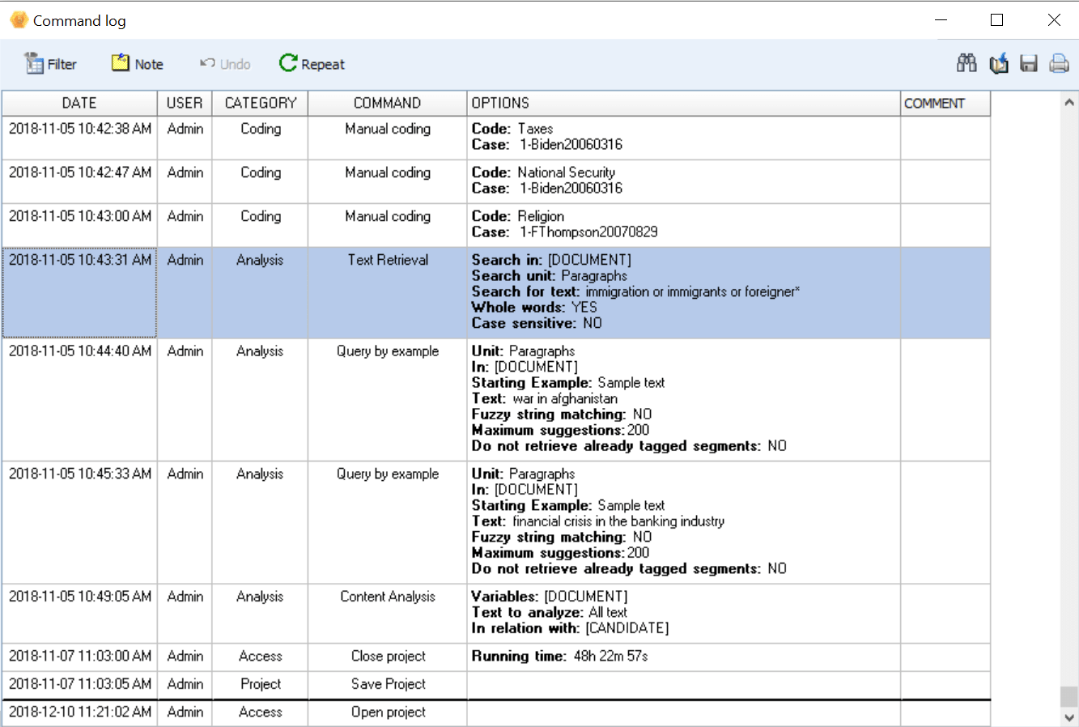The width and height of the screenshot is (1079, 727).
Task: Select the row dated 2018-11-05 10:49:05 AM
Action: (x=495, y=614)
